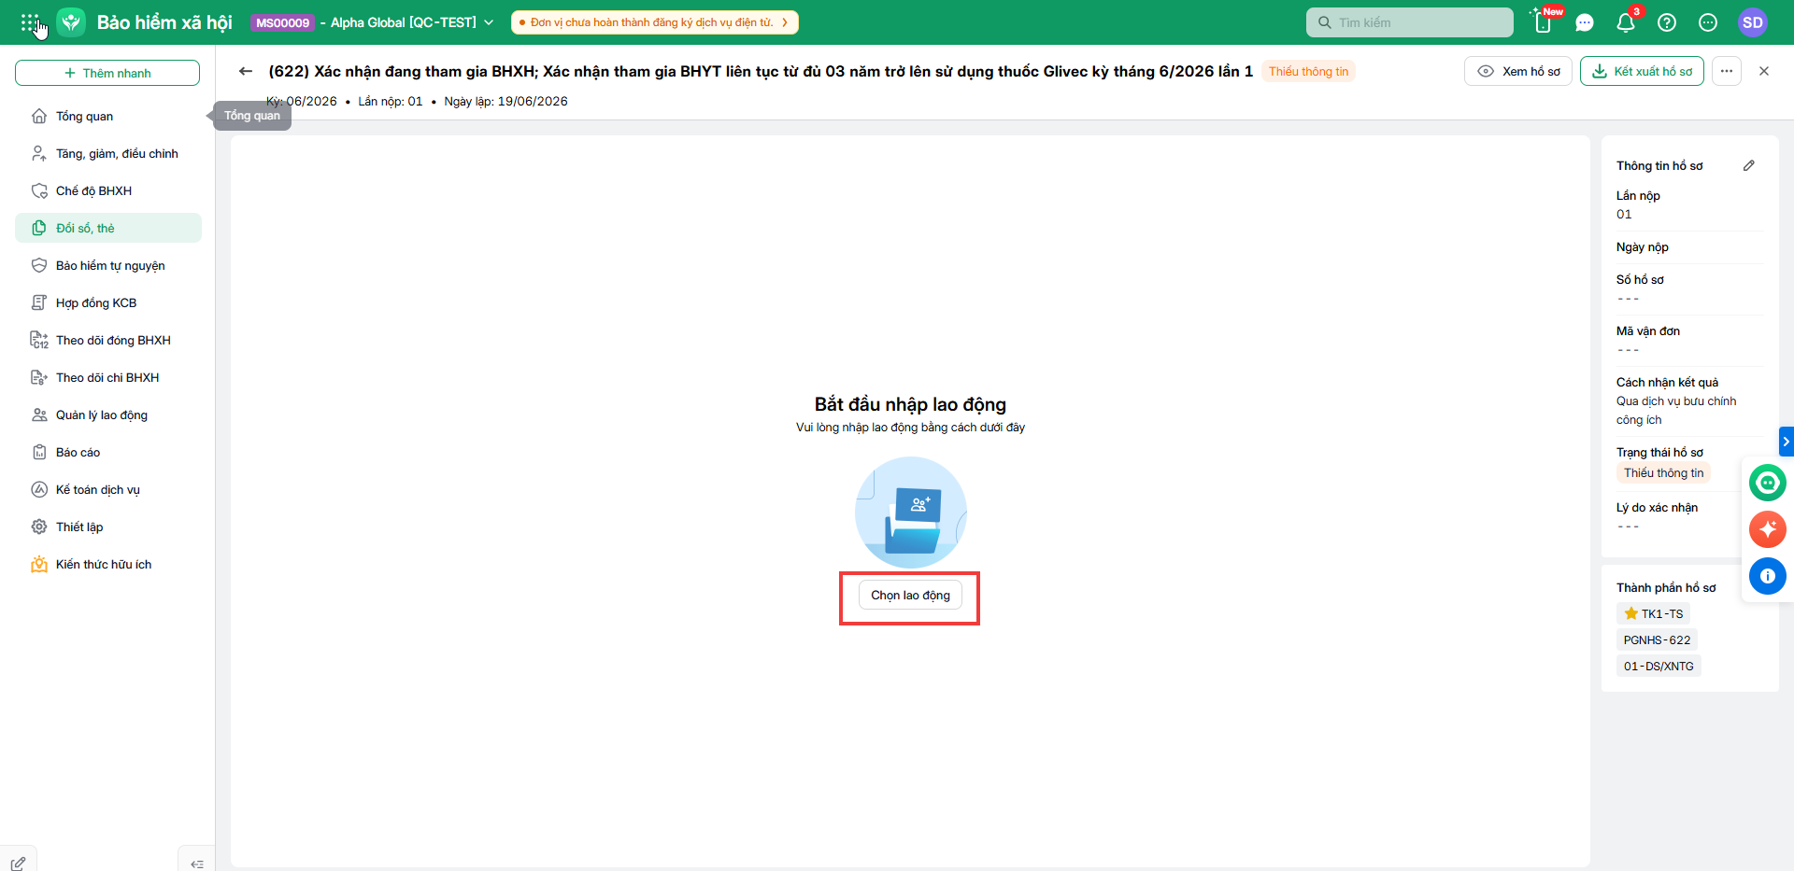Open the help question mark icon
1794x871 pixels.
1667,22
